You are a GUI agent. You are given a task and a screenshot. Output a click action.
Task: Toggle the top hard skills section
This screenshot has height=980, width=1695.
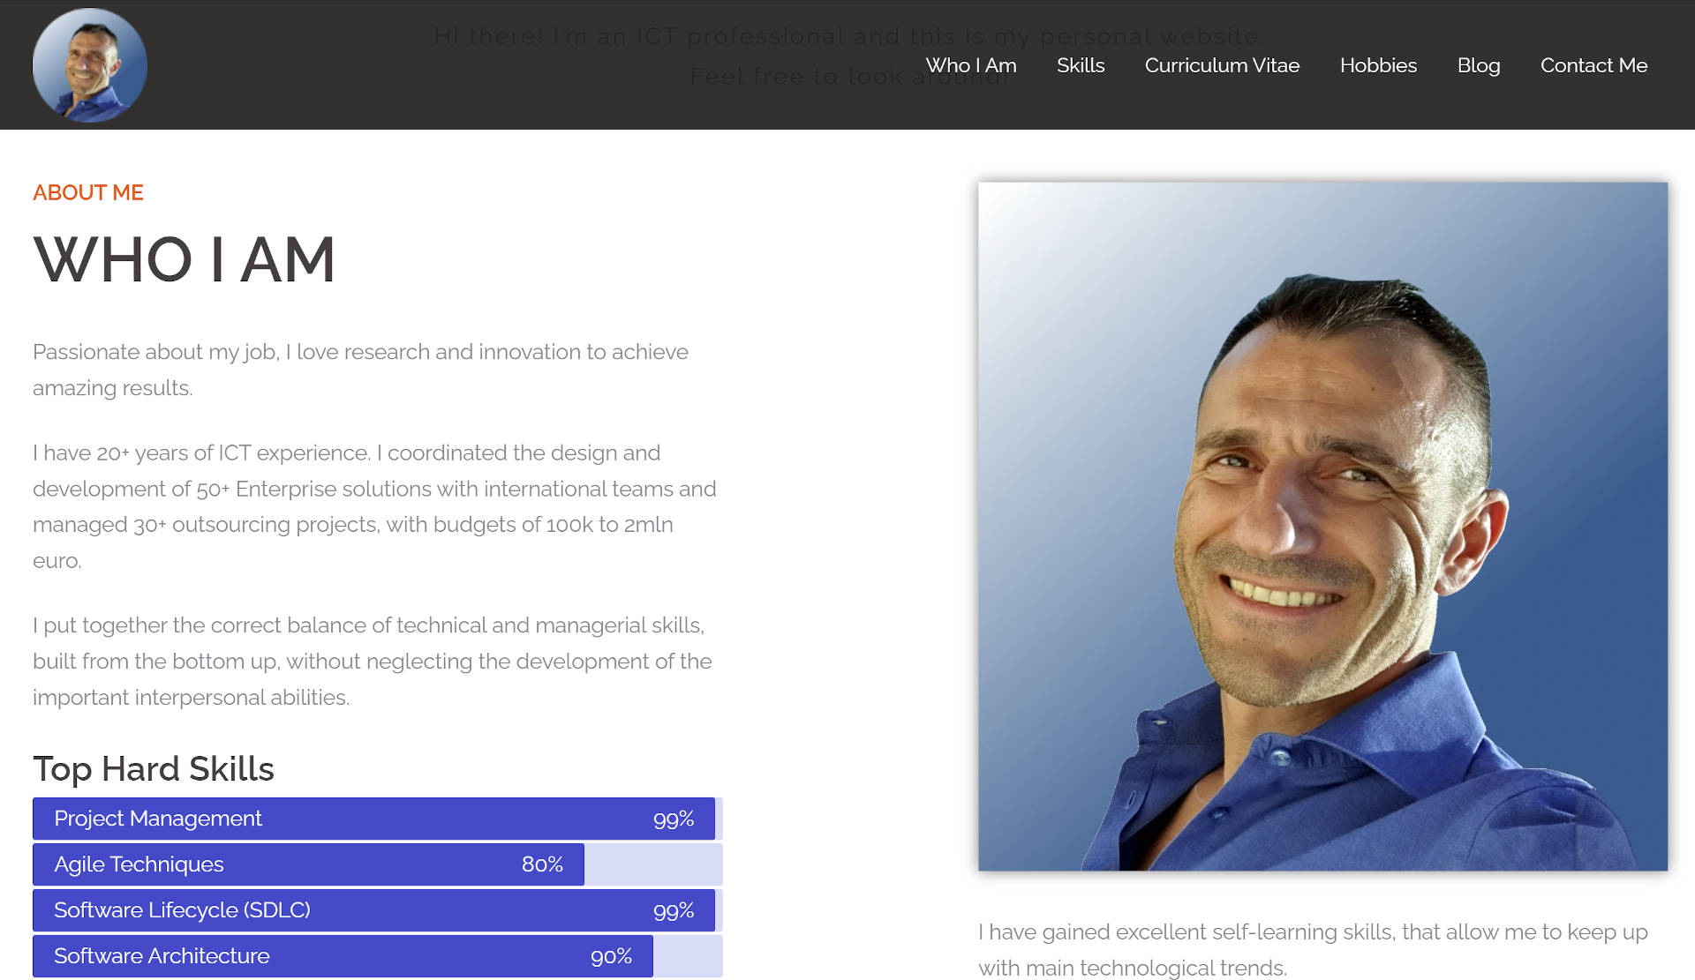[x=153, y=767]
